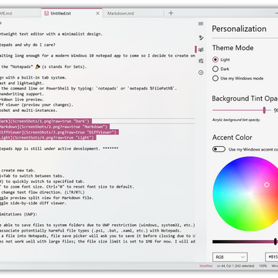Screen dimensions: 278x278
Task: Click highlighted line with ScreenShots/4.png
Action: point(48,137)
